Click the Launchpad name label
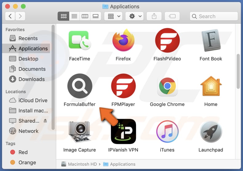 click(211, 150)
